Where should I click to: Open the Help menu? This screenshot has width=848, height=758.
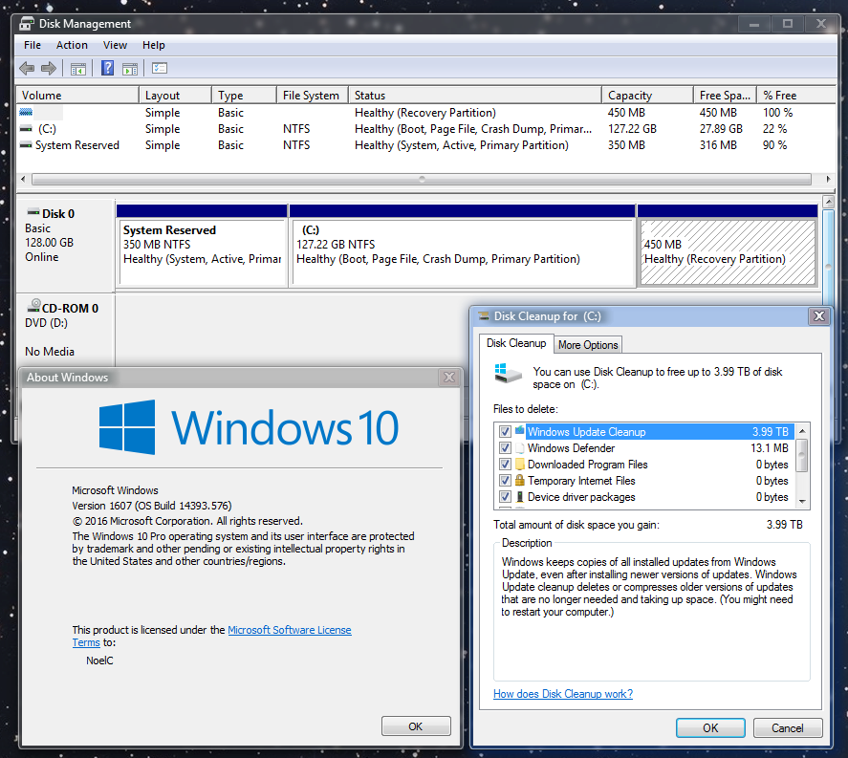tap(154, 45)
